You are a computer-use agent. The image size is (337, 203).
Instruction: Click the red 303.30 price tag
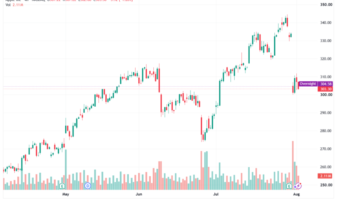click(x=325, y=89)
